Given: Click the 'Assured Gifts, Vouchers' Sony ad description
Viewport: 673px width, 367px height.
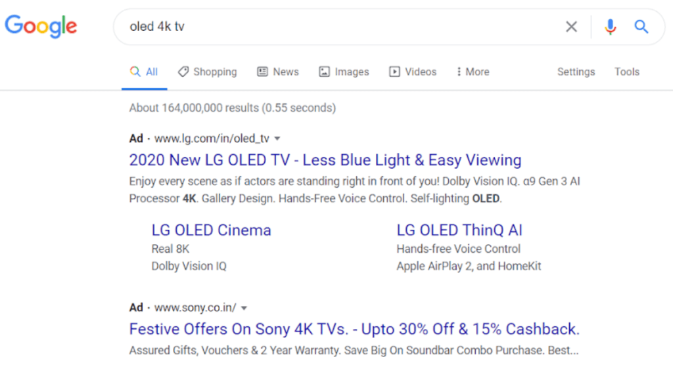Looking at the screenshot, I should pyautogui.click(x=354, y=351).
